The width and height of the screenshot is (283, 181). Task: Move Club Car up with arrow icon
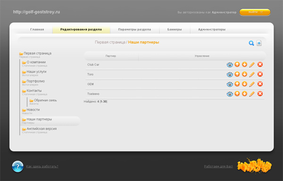pyautogui.click(x=237, y=64)
